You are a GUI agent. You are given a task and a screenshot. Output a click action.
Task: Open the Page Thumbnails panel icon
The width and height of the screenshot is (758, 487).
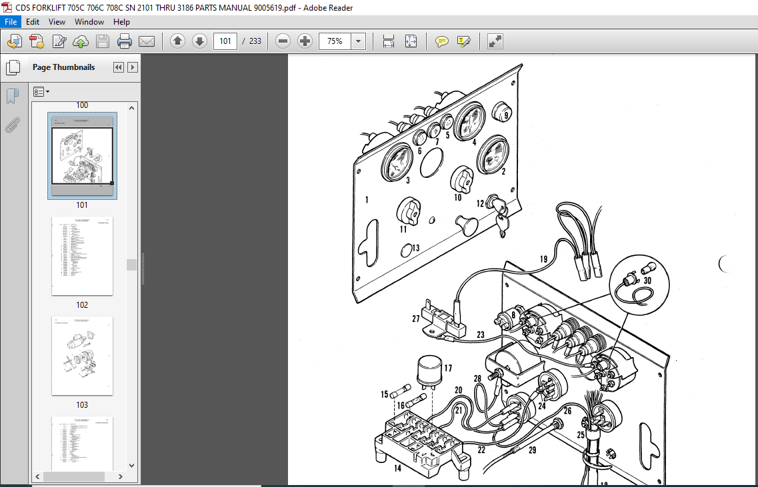pyautogui.click(x=13, y=68)
